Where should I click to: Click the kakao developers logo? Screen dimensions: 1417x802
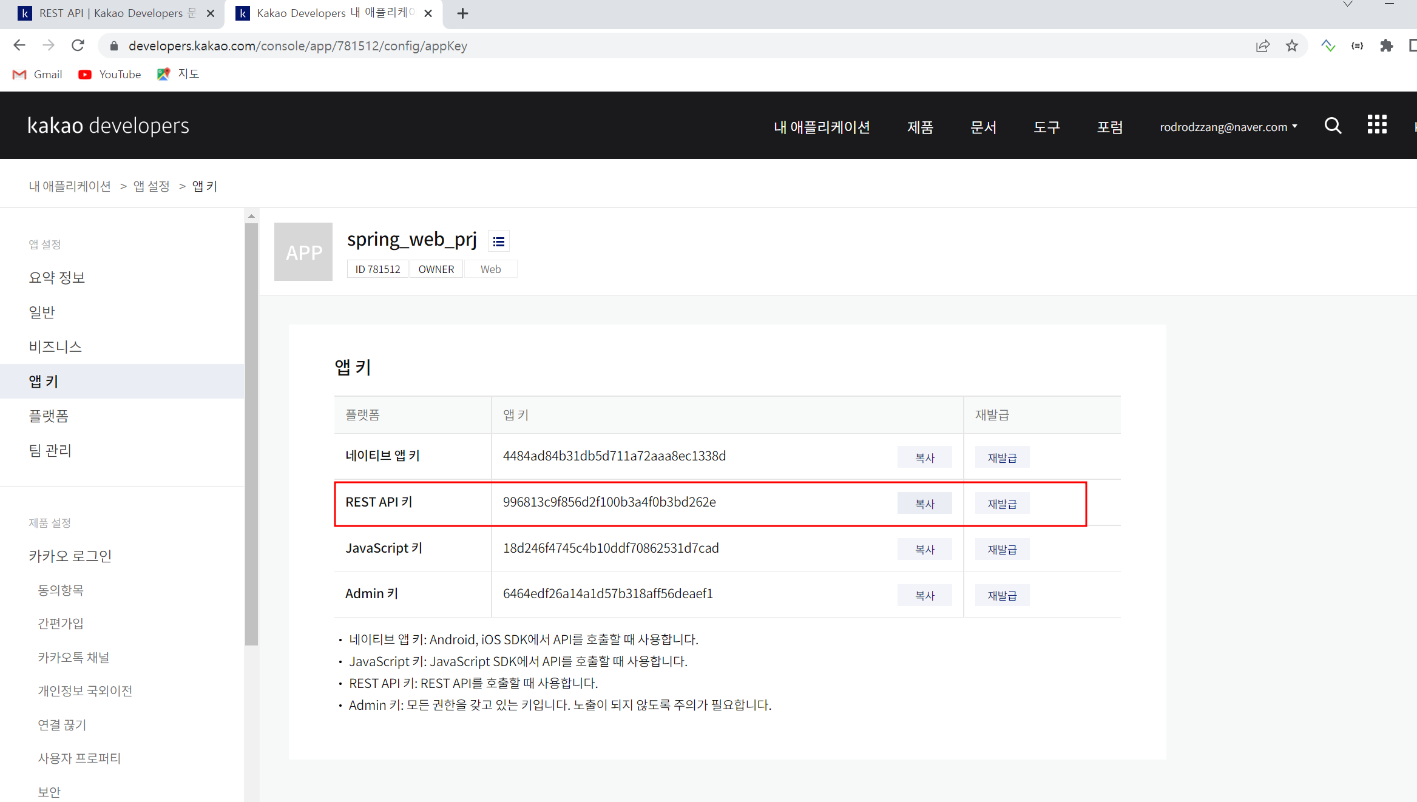(109, 126)
